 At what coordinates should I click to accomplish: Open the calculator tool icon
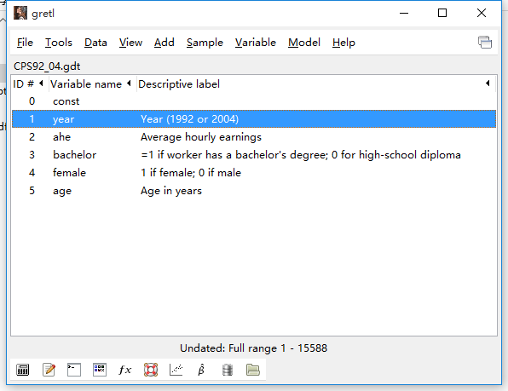[x=23, y=370]
